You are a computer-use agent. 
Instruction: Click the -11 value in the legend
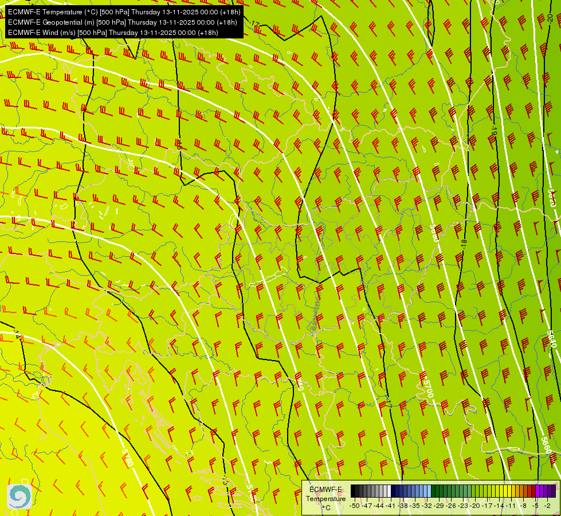pyautogui.click(x=511, y=506)
